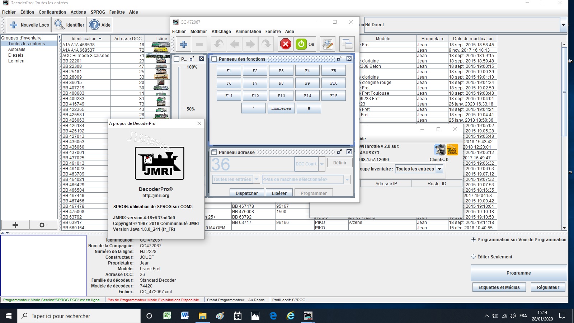Sort roster by Identification column

tap(86, 38)
